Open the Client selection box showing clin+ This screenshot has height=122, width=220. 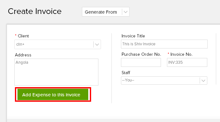coord(57,44)
